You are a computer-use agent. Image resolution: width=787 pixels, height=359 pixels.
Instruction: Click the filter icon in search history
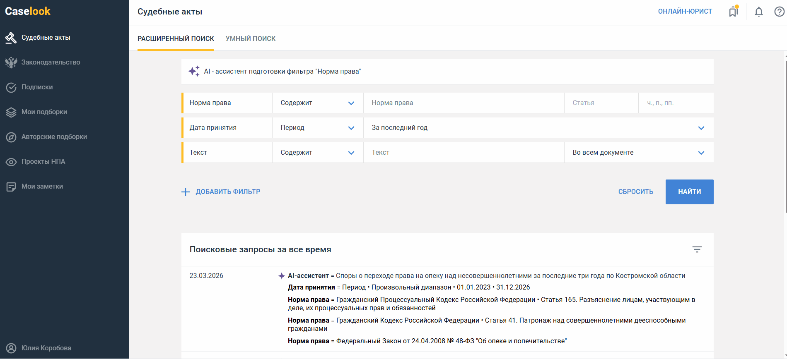(697, 249)
